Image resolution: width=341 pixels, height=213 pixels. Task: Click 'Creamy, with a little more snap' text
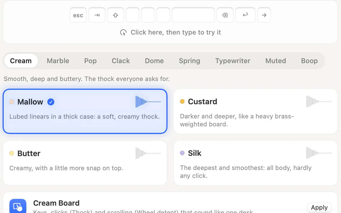[66, 168]
